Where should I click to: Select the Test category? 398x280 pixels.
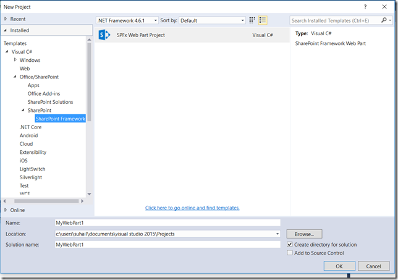point(24,185)
